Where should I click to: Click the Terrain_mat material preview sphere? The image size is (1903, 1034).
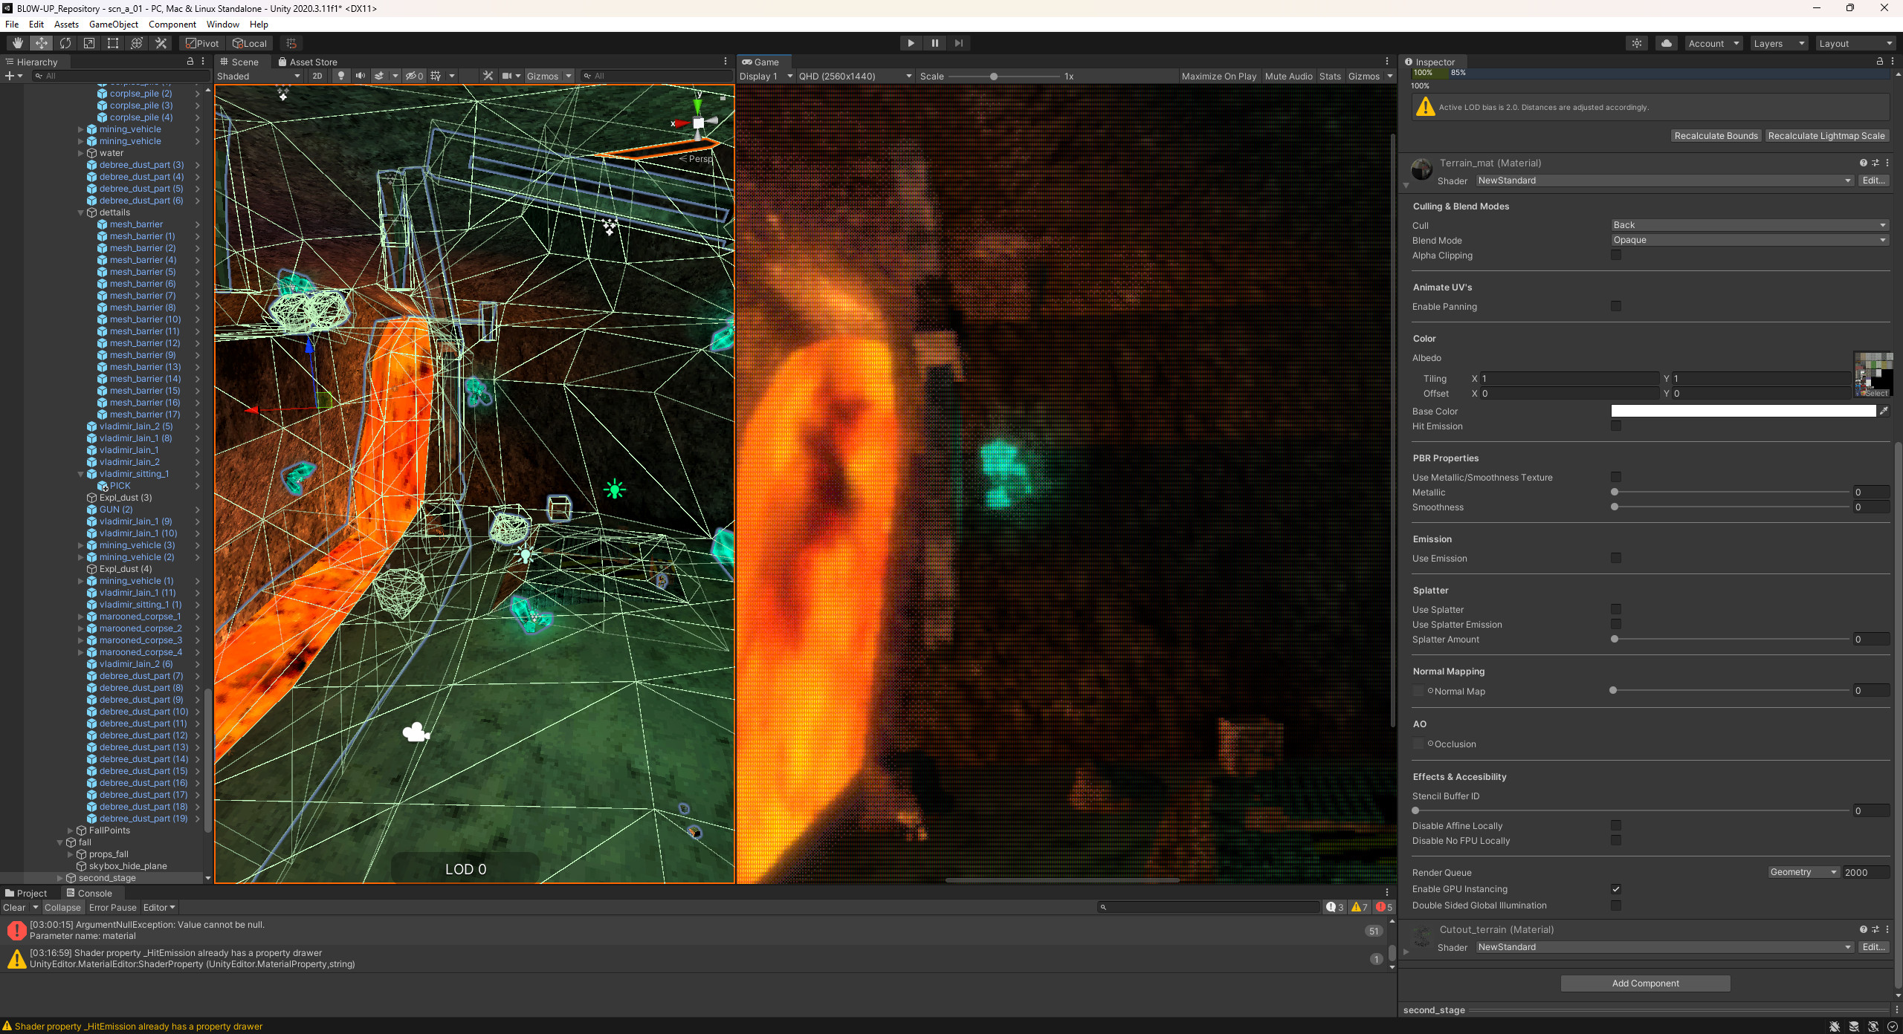[x=1421, y=169]
